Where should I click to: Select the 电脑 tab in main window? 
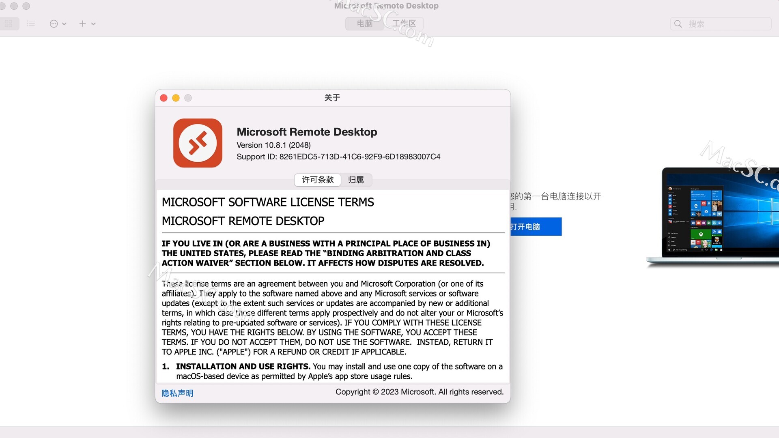pos(365,24)
